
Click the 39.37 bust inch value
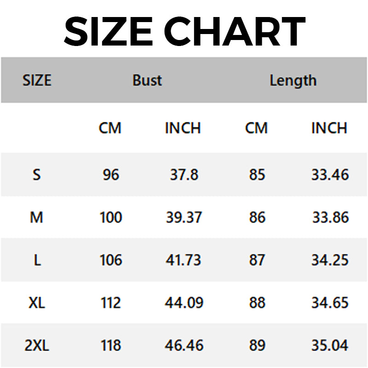click(x=184, y=217)
